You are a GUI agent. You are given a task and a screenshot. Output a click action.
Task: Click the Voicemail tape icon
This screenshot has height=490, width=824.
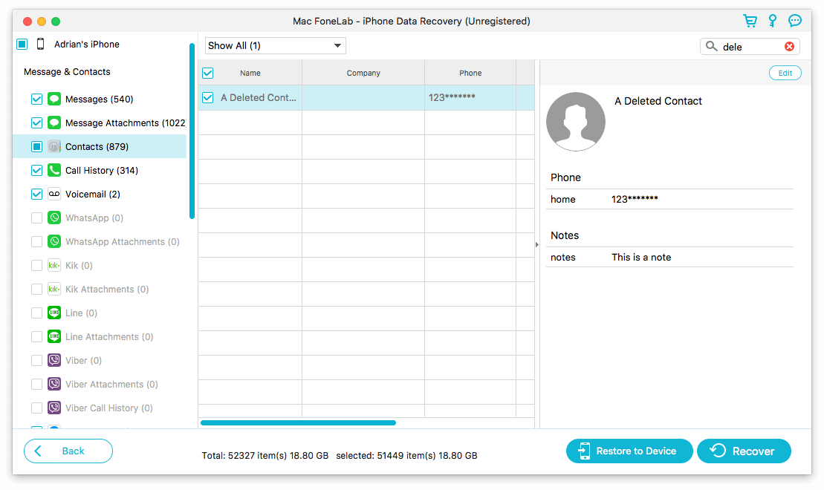[x=54, y=194]
